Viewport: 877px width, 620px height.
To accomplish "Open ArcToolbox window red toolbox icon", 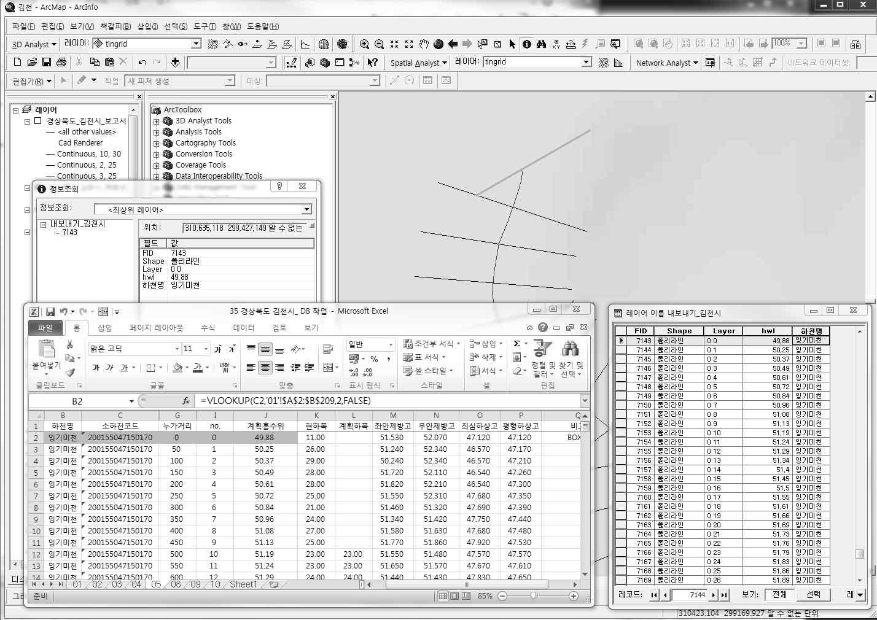I will point(325,63).
